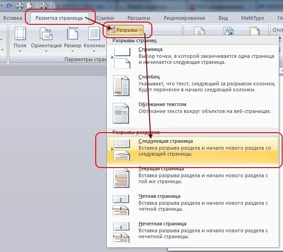The image size is (283, 252).
Task: Click the Разрывы breaks button
Action: [x=125, y=30]
